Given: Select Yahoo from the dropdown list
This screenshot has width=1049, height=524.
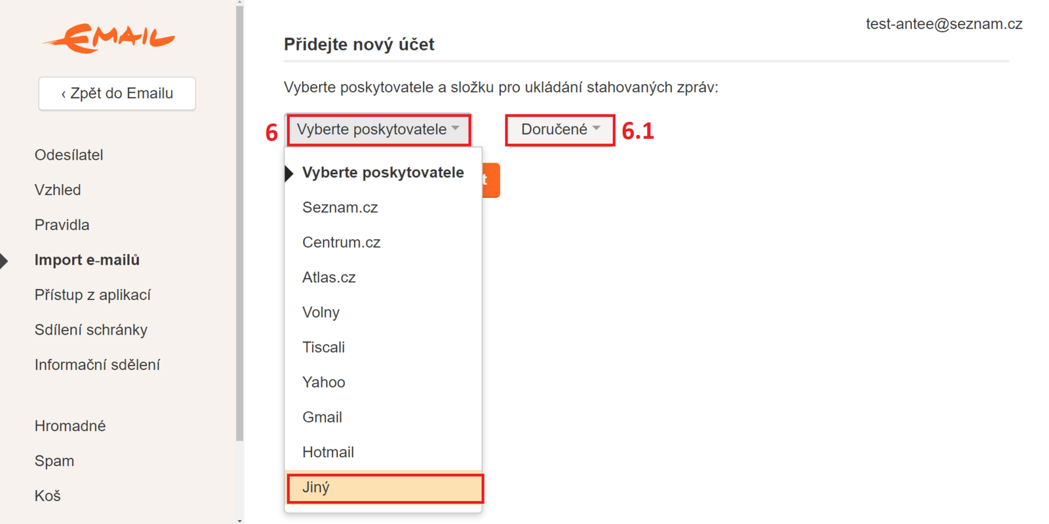Looking at the screenshot, I should coord(324,383).
